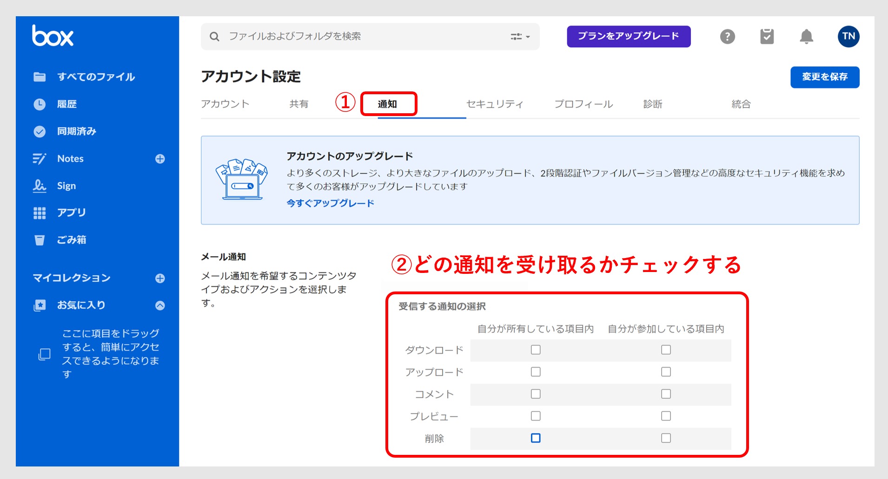Select the 通知 tab
The image size is (888, 479).
click(x=387, y=104)
